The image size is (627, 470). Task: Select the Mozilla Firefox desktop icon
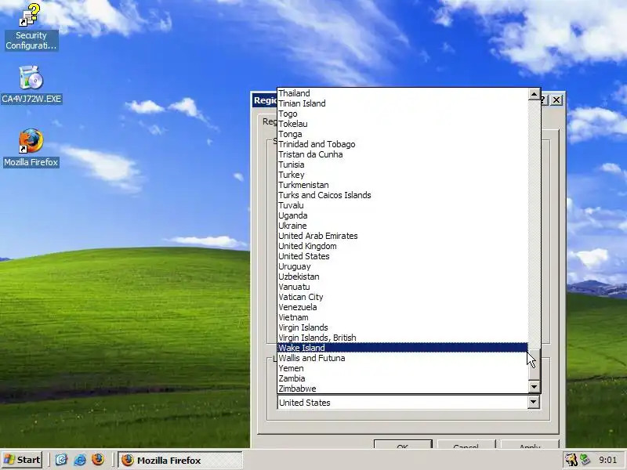tap(31, 148)
